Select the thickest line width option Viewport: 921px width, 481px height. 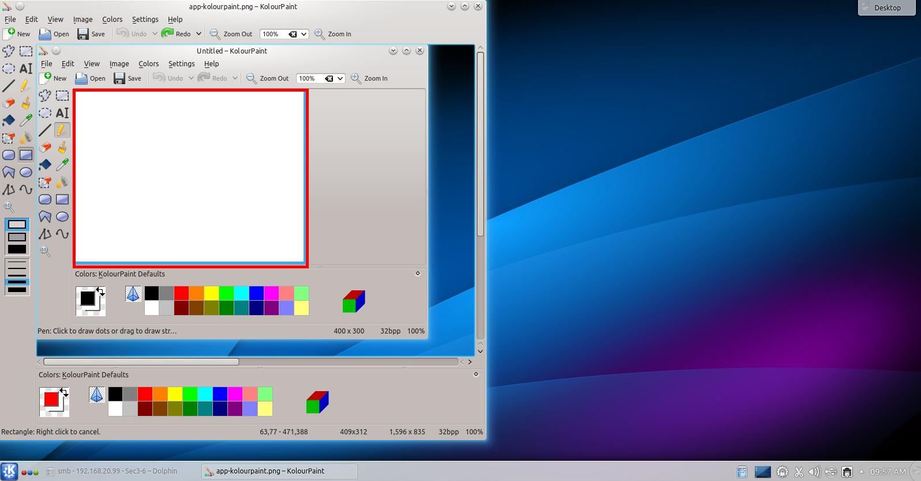tap(17, 290)
